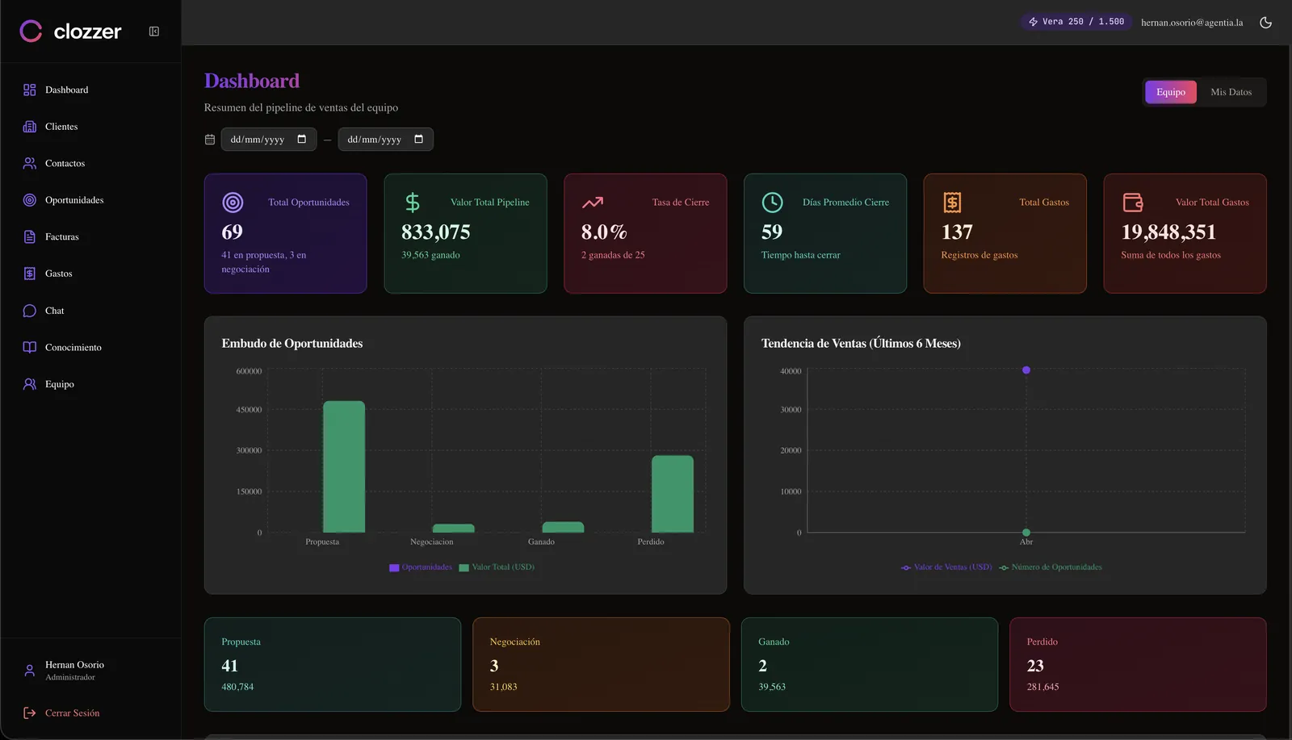Click the green Abr data point at zero
The image size is (1292, 740).
point(1026,533)
